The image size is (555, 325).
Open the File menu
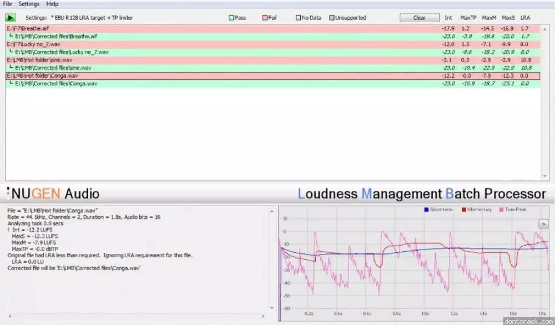pos(7,4)
